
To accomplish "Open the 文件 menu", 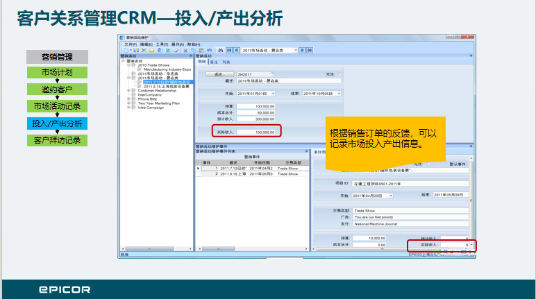I will point(131,44).
